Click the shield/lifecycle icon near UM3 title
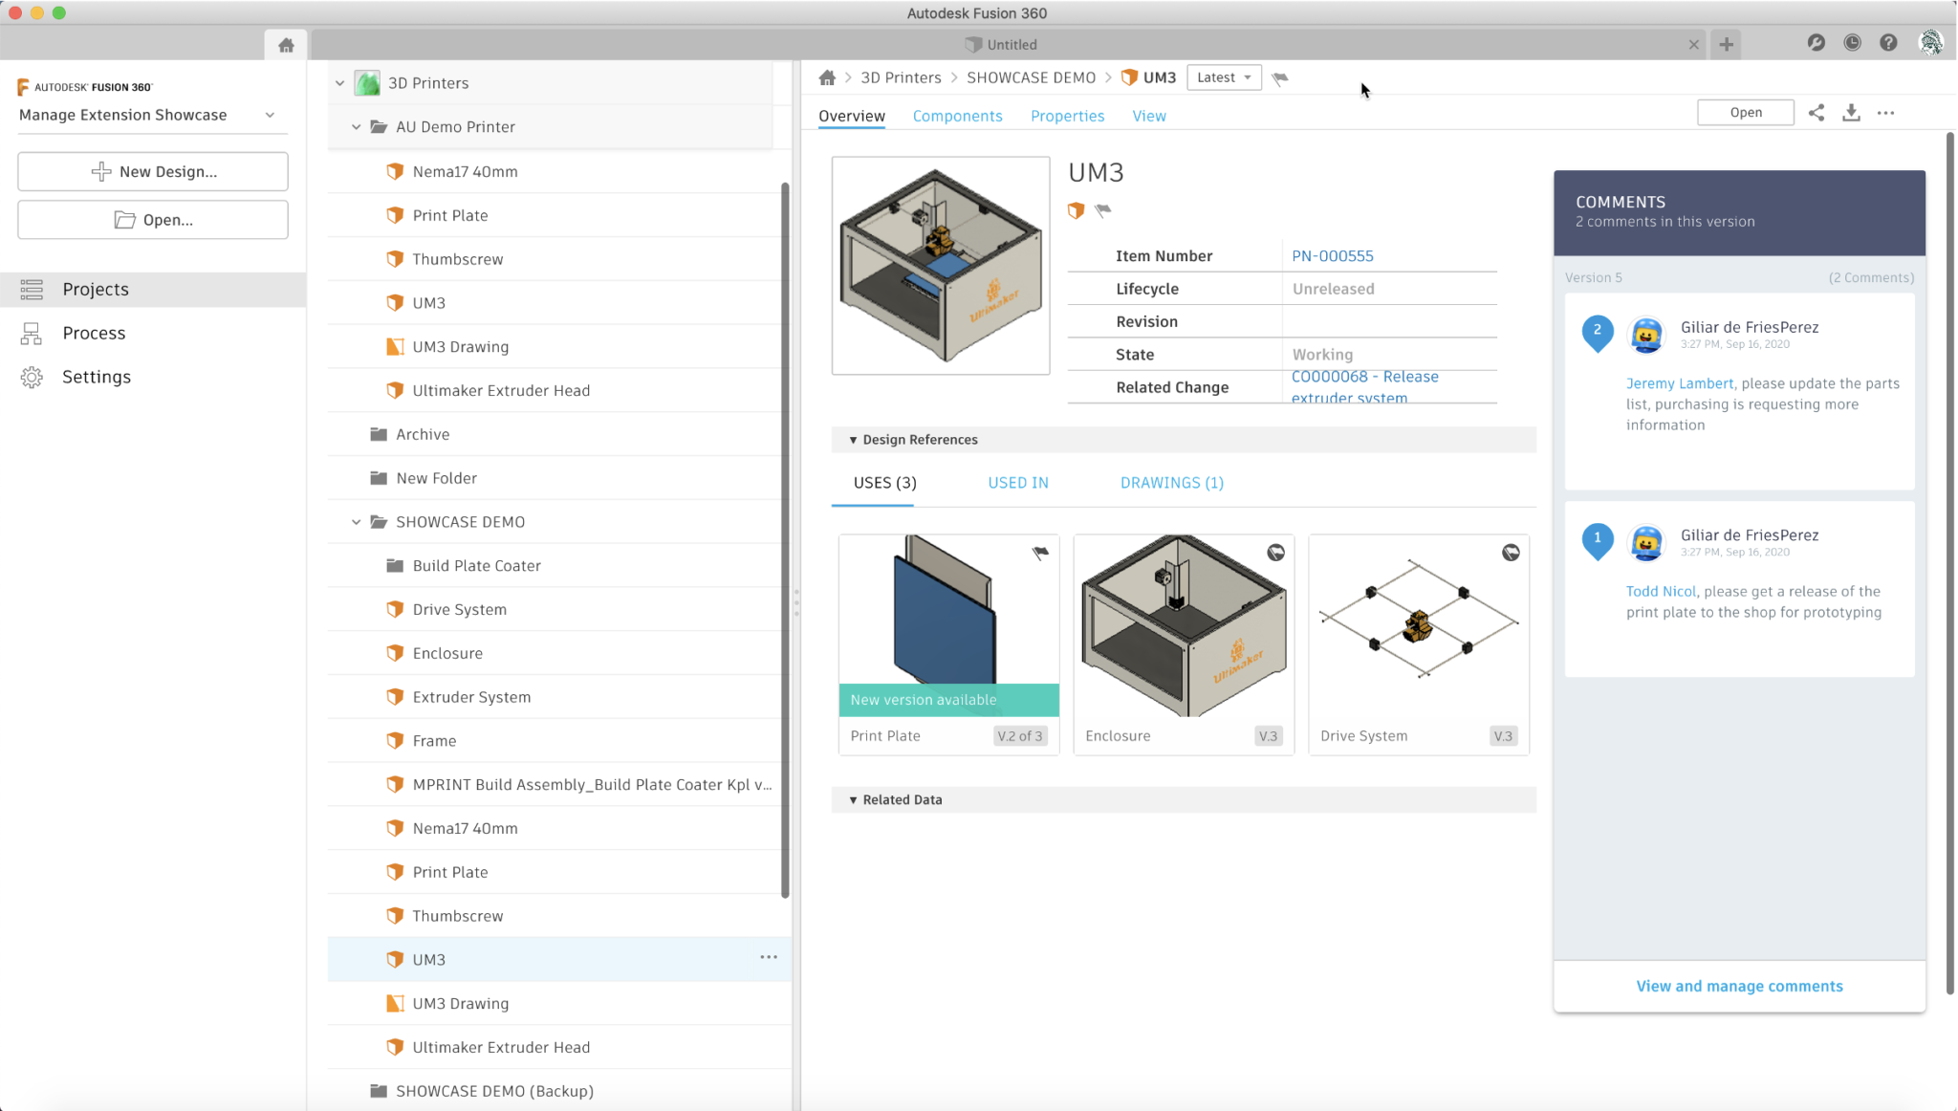1958x1111 pixels. click(x=1076, y=209)
